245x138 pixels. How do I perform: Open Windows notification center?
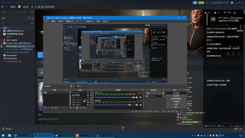coord(241,135)
